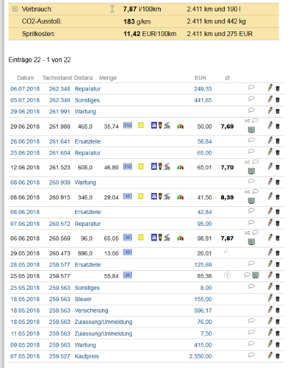This screenshot has width=293, height=368.
Task: Click the 98 octane badge on 29.05.2018 row
Action: (x=128, y=252)
